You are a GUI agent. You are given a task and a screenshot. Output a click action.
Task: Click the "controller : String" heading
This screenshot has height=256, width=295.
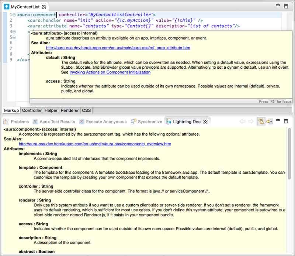click(36, 187)
